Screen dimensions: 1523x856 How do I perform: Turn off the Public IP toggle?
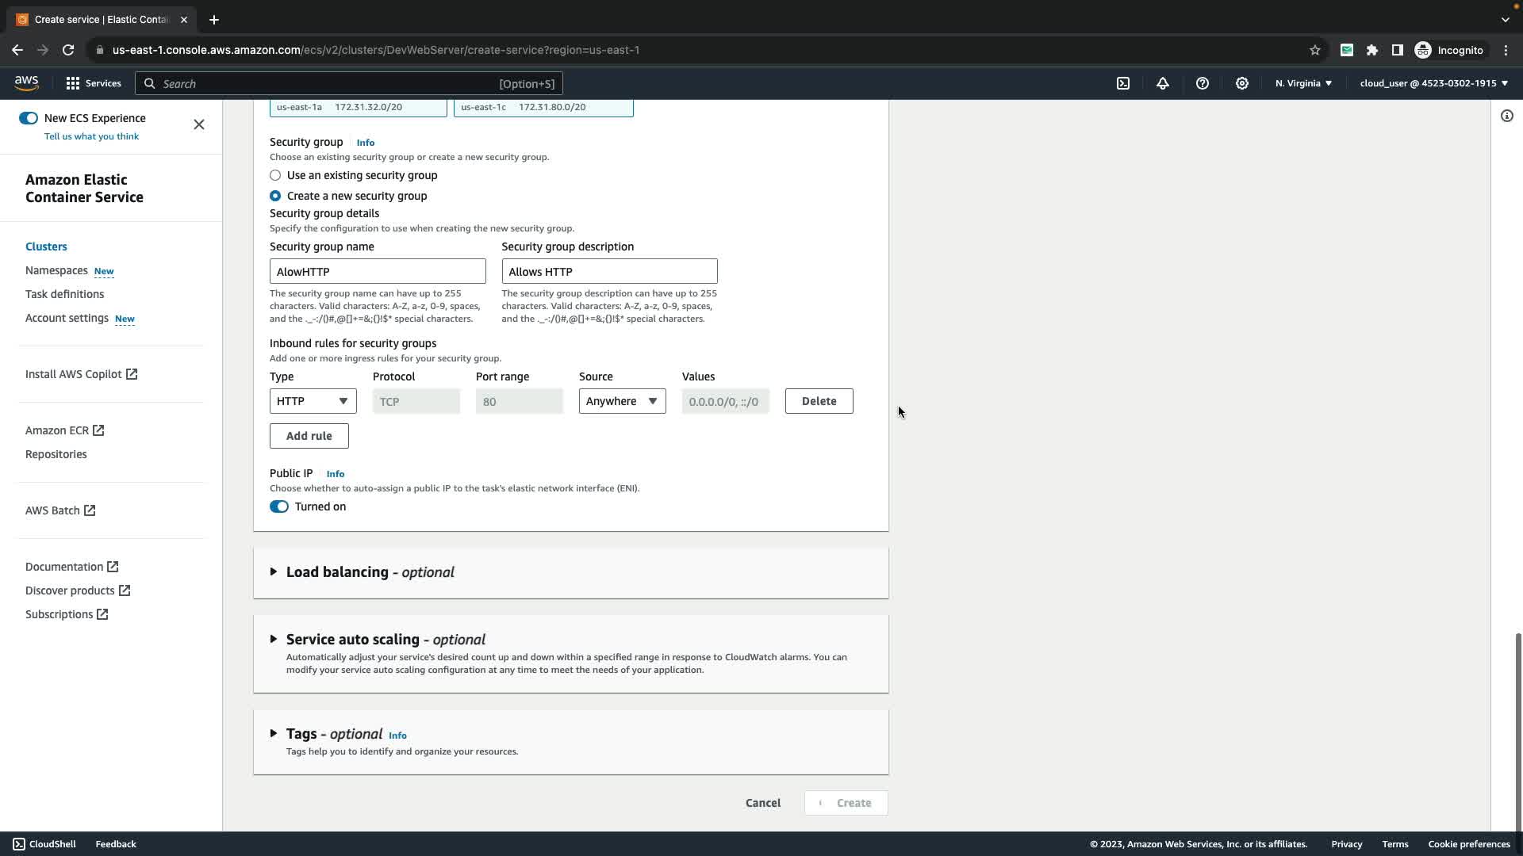pyautogui.click(x=279, y=506)
